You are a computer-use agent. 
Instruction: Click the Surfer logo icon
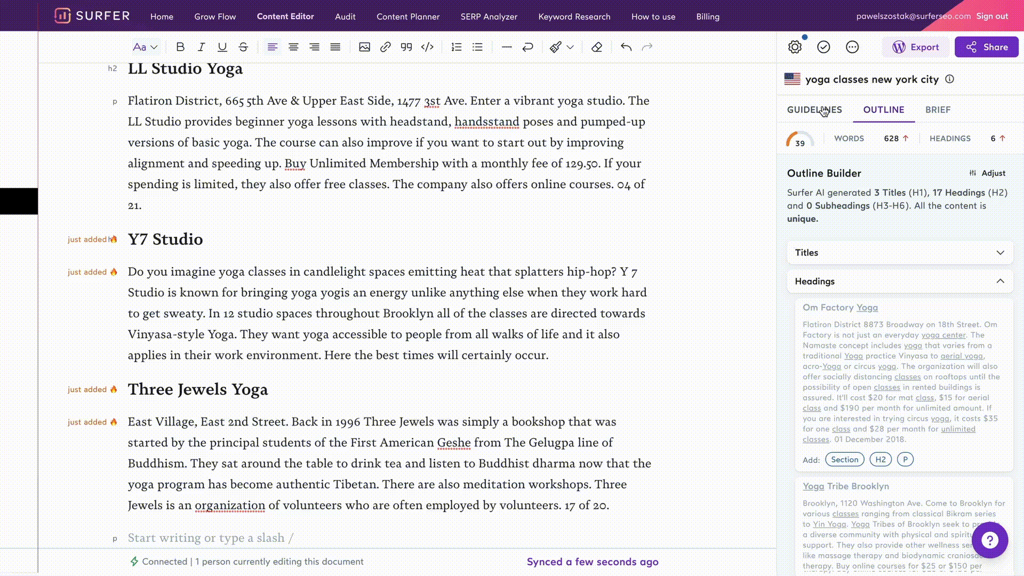(x=62, y=15)
